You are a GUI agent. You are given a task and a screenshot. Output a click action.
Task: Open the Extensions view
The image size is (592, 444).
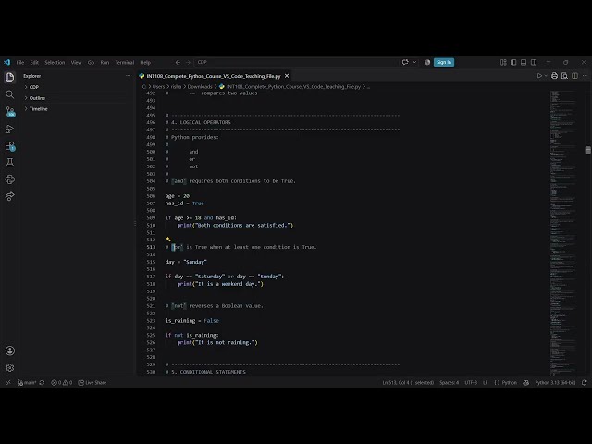(x=10, y=146)
